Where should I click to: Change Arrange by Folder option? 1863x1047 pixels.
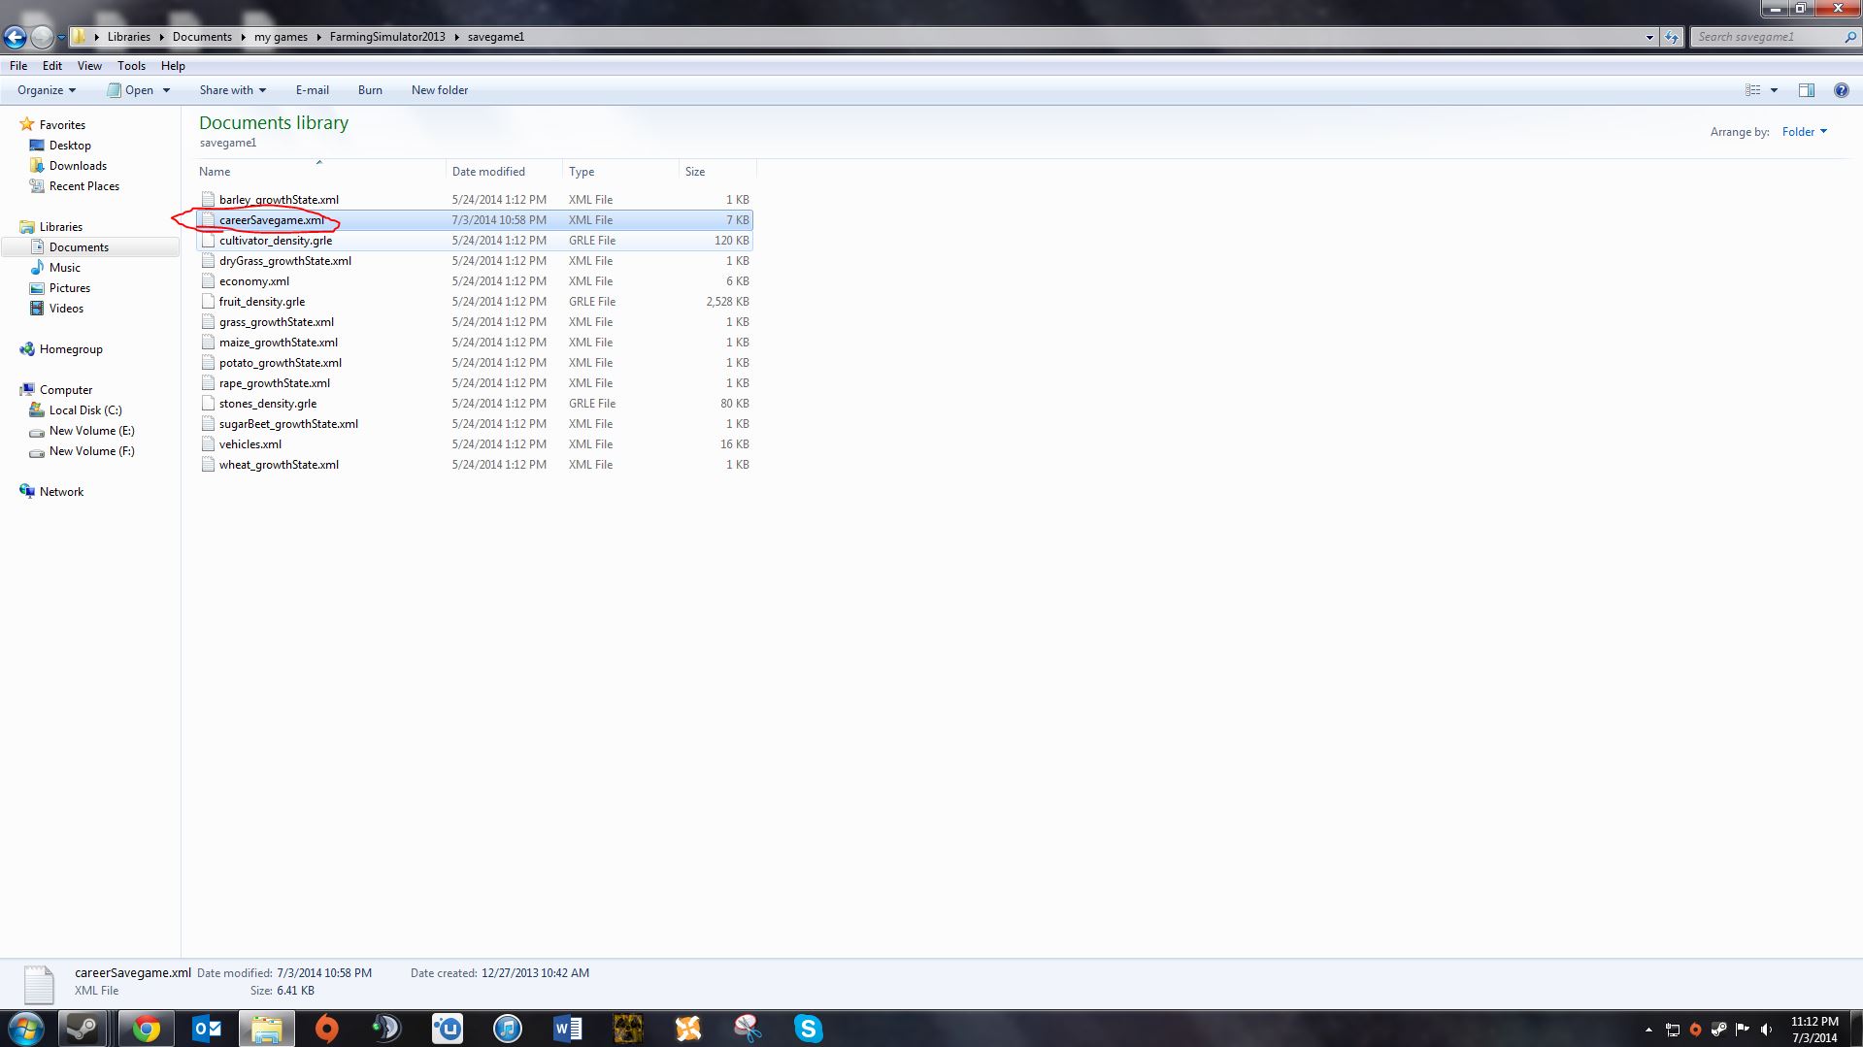(x=1805, y=132)
